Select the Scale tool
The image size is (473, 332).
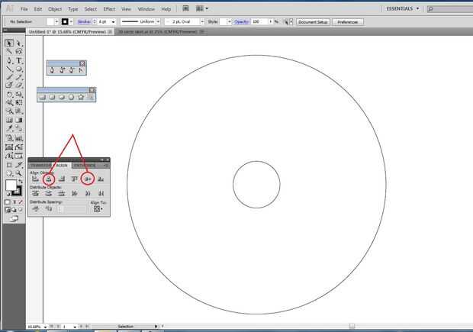coord(19,95)
